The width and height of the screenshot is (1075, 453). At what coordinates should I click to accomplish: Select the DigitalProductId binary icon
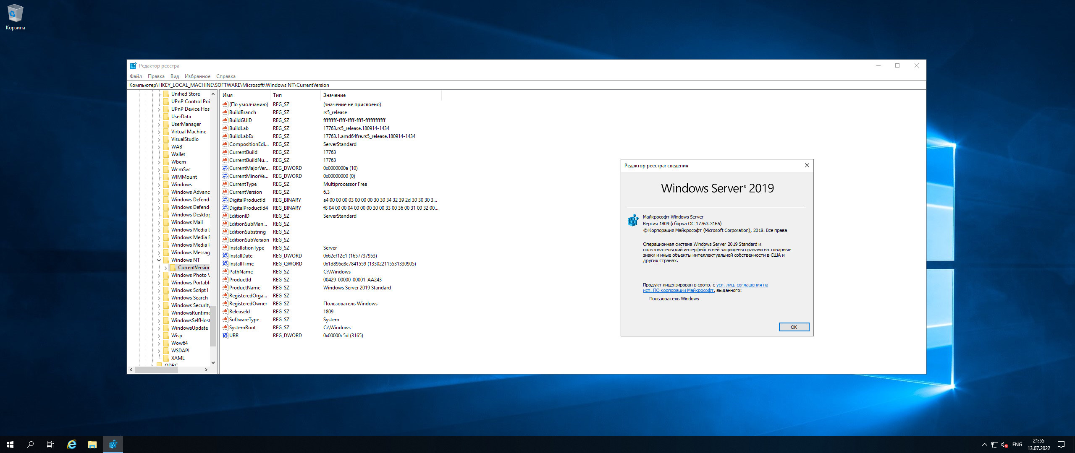[x=225, y=200]
